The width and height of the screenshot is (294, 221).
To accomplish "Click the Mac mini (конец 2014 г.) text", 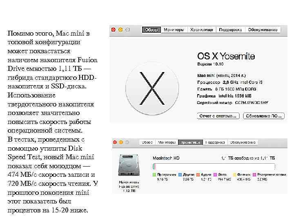I will 221,76.
